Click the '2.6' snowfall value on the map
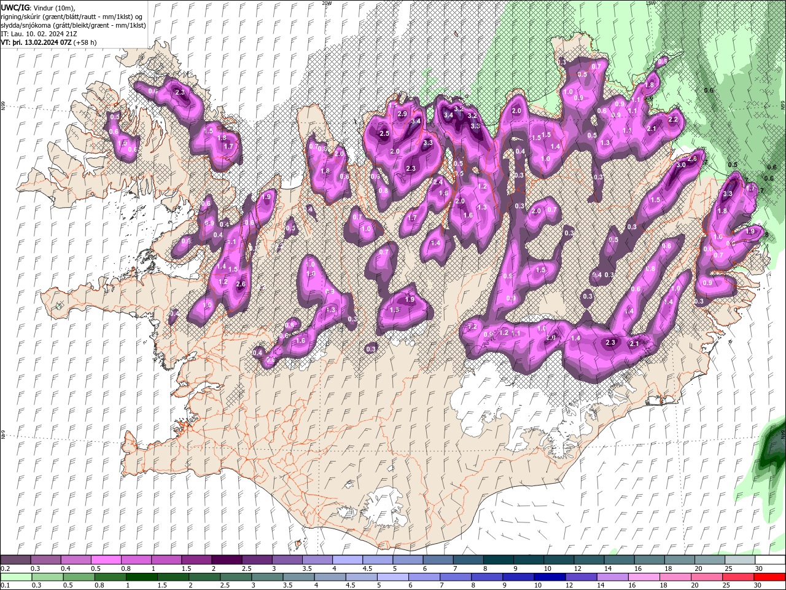The image size is (786, 590). click(241, 284)
